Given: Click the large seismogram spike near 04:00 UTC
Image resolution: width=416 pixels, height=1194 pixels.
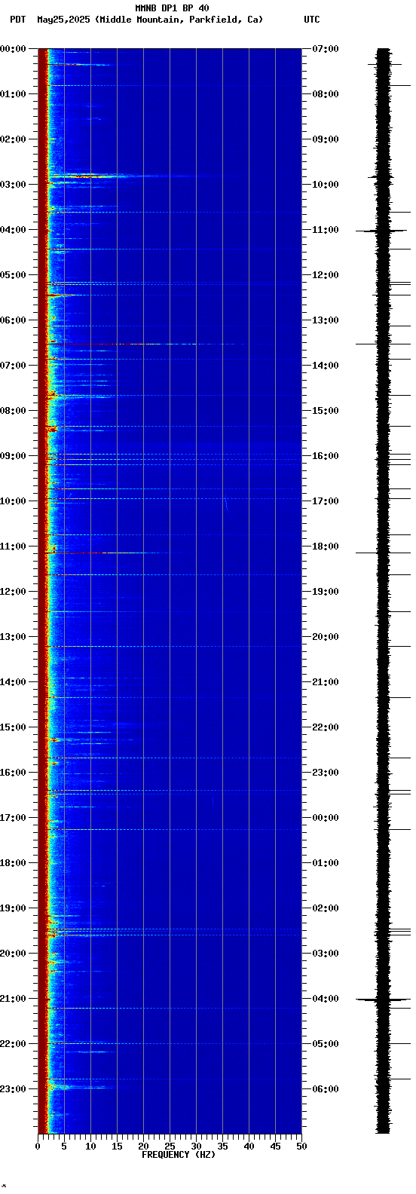Looking at the screenshot, I should point(384,1000).
